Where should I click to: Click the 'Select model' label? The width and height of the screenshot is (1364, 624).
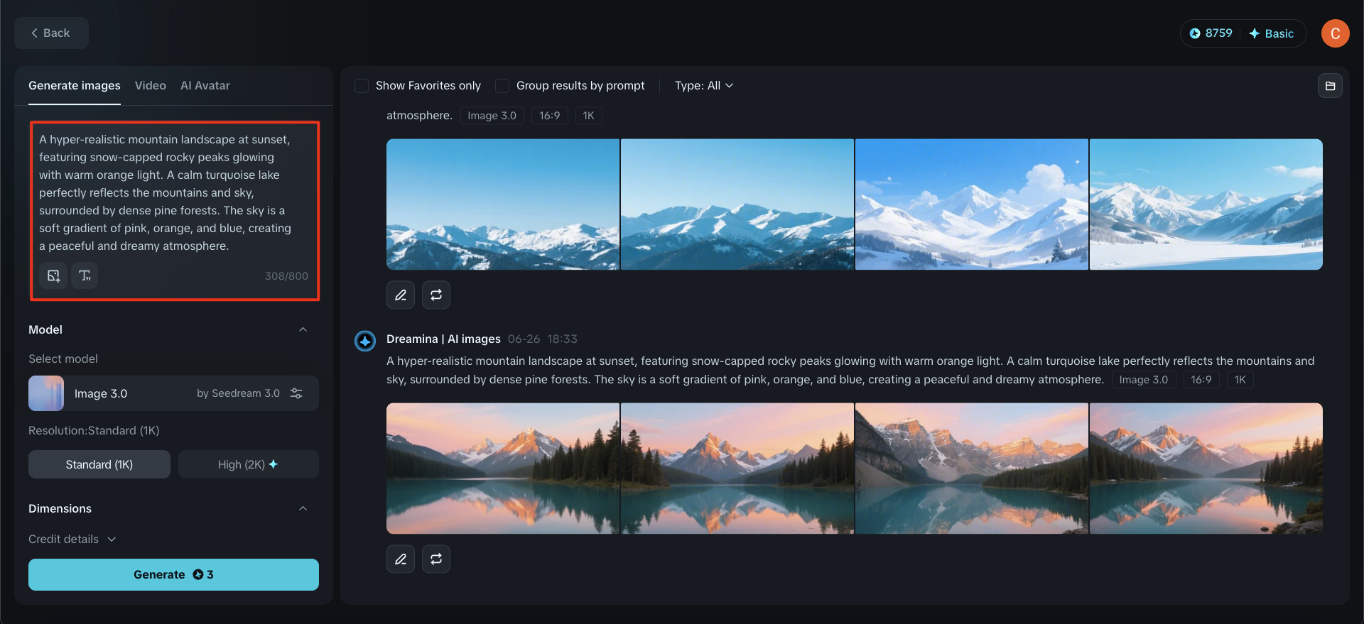(63, 359)
